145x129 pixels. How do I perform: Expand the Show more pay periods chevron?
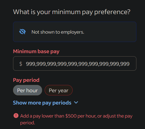click(76, 102)
